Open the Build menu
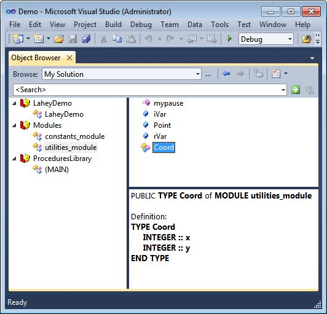Image resolution: width=327 pixels, height=314 pixels. coord(113,25)
